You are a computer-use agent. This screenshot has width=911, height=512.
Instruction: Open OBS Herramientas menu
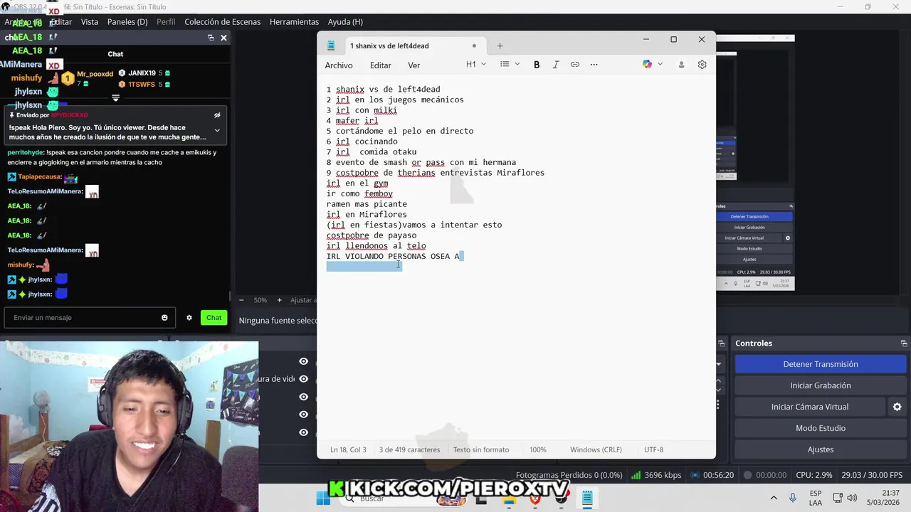(294, 22)
